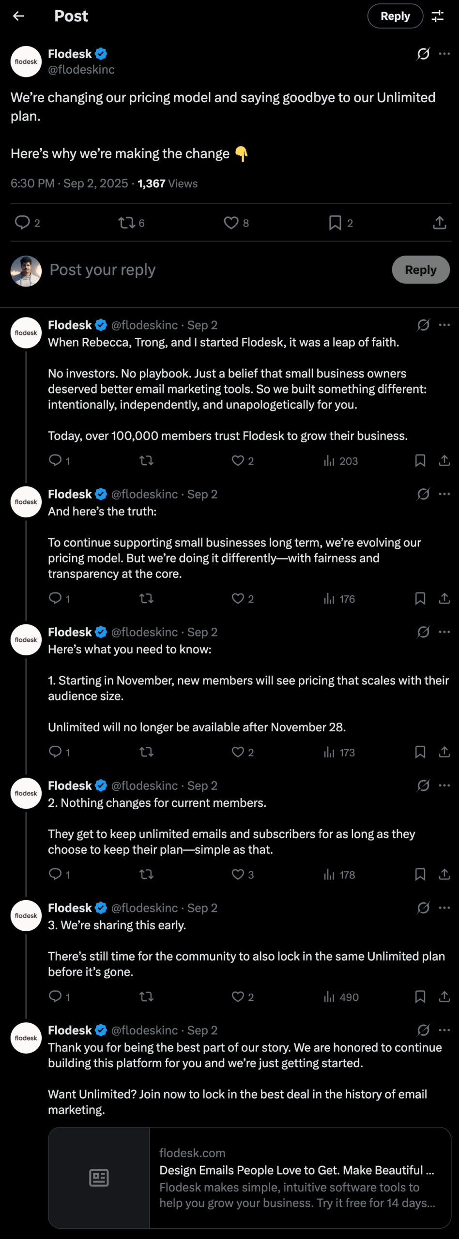Screen dimensions: 459x1239
Task: Share the 'We're sharing this early' reply
Action: (x=444, y=997)
